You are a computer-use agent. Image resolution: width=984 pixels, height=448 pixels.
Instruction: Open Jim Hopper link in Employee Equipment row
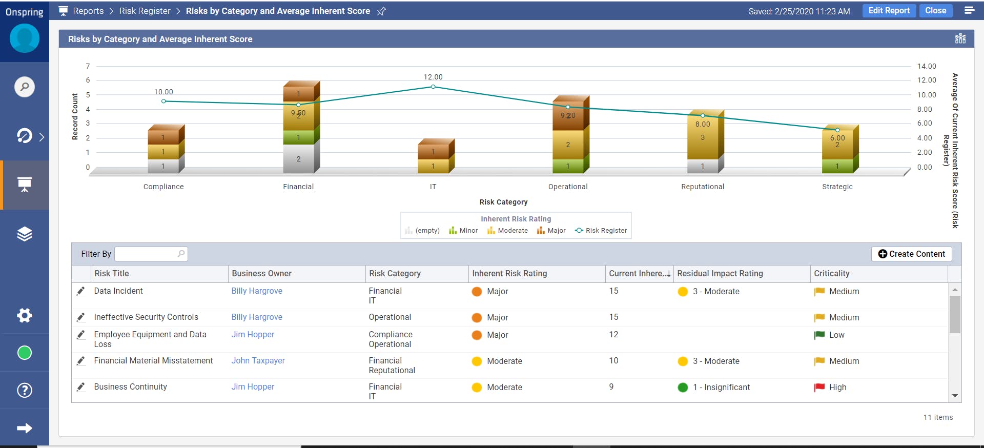pos(253,335)
